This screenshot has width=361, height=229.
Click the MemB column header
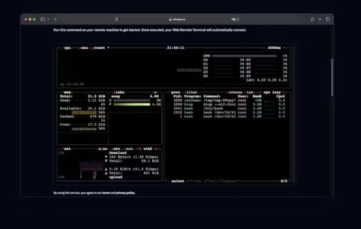[257, 96]
